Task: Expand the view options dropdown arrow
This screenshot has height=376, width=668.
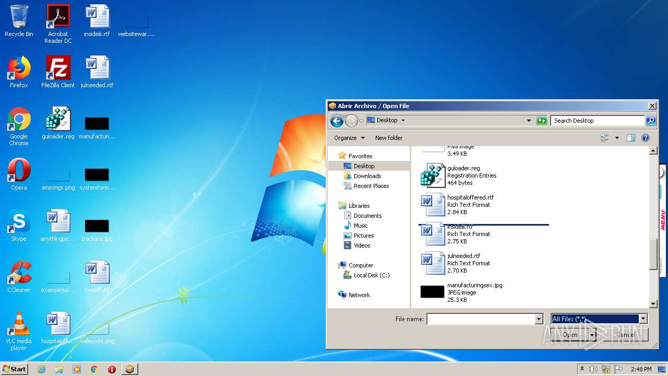Action: pos(617,138)
